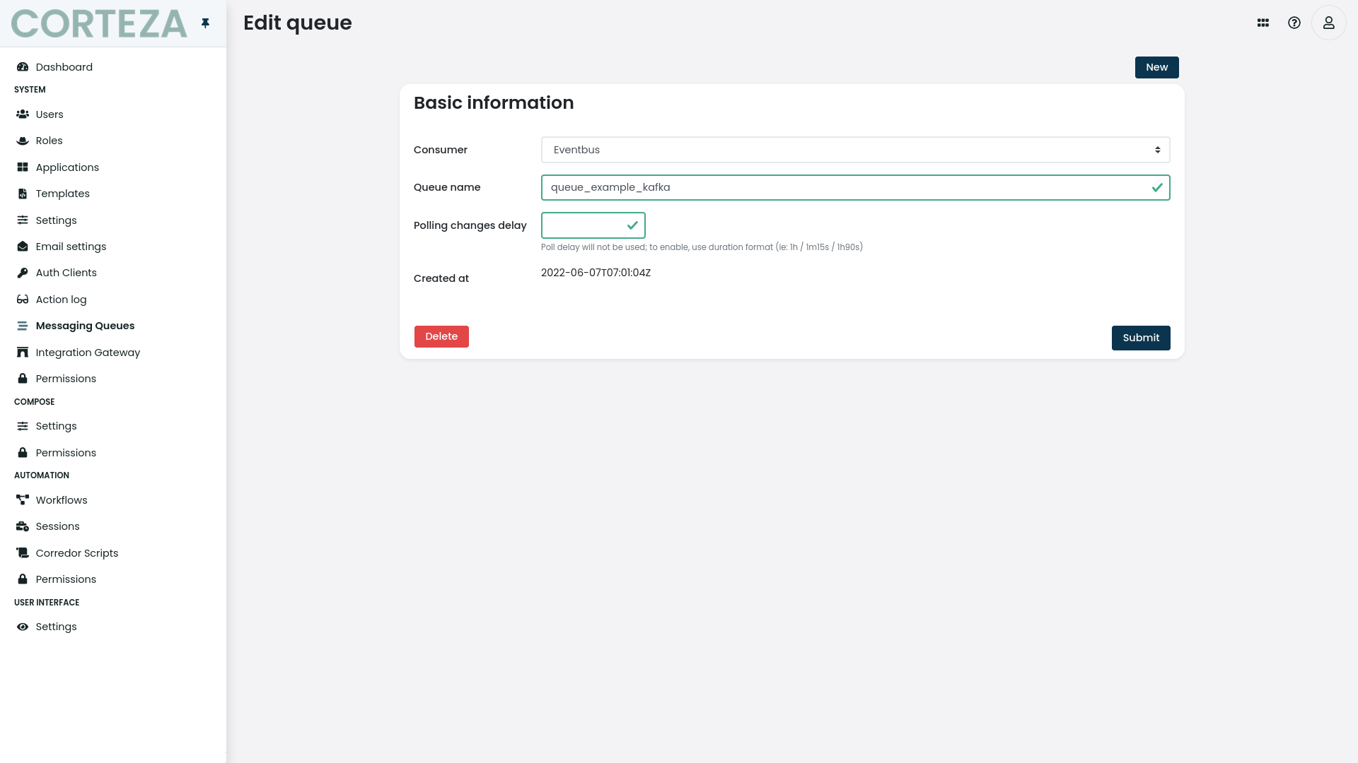Open help menu via question mark icon
Viewport: 1358px width, 763px height.
pyautogui.click(x=1296, y=23)
